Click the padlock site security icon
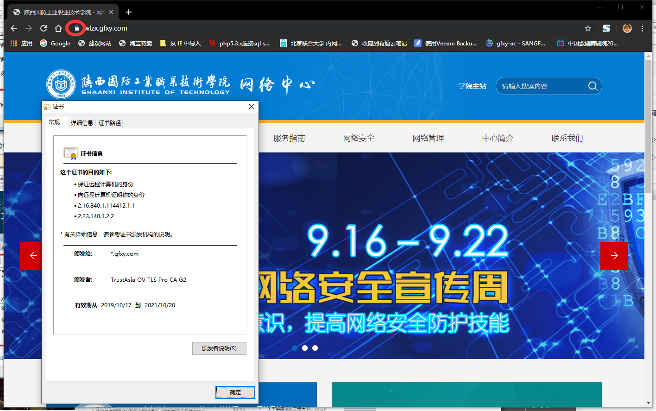Screen dimensions: 656x411 click(76, 28)
